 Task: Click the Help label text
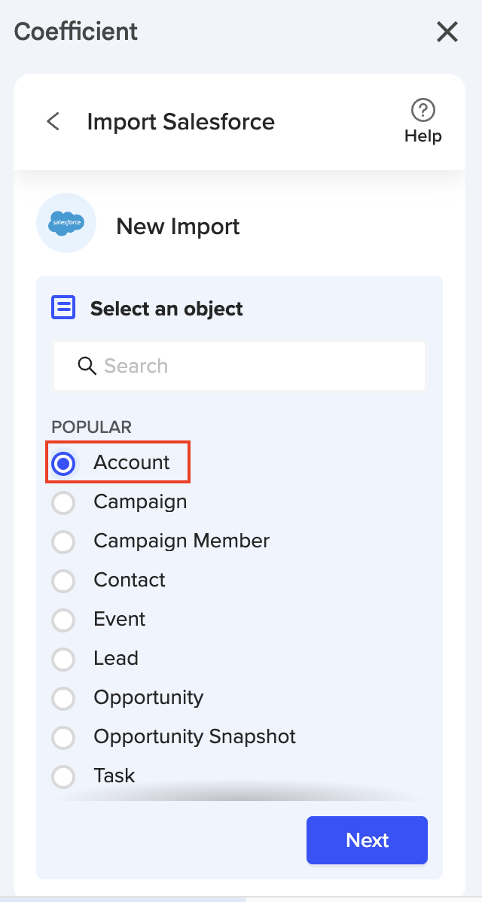point(423,136)
